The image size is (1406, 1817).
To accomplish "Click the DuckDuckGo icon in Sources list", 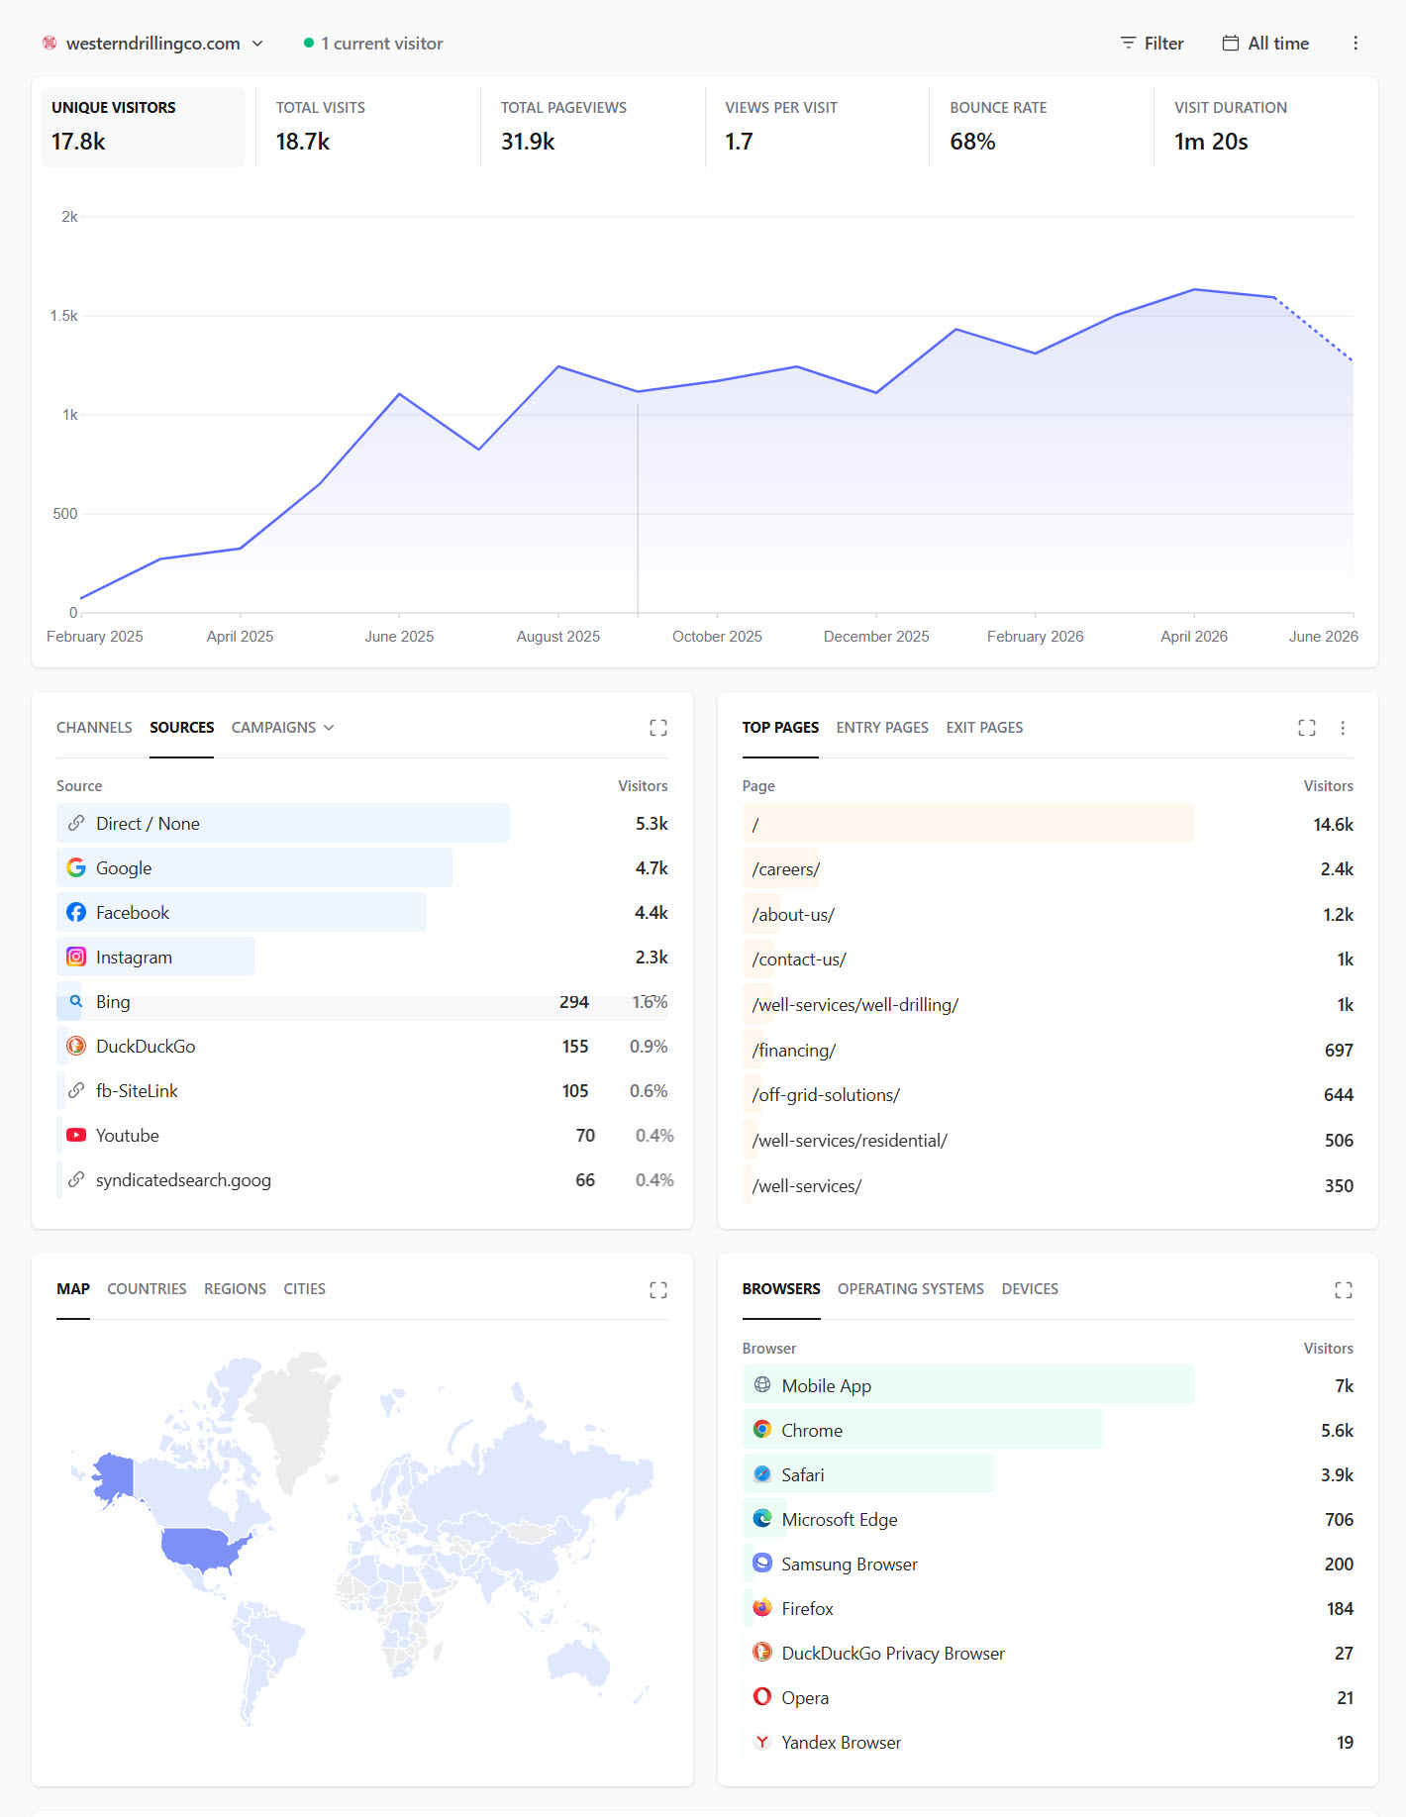I will [x=76, y=1046].
